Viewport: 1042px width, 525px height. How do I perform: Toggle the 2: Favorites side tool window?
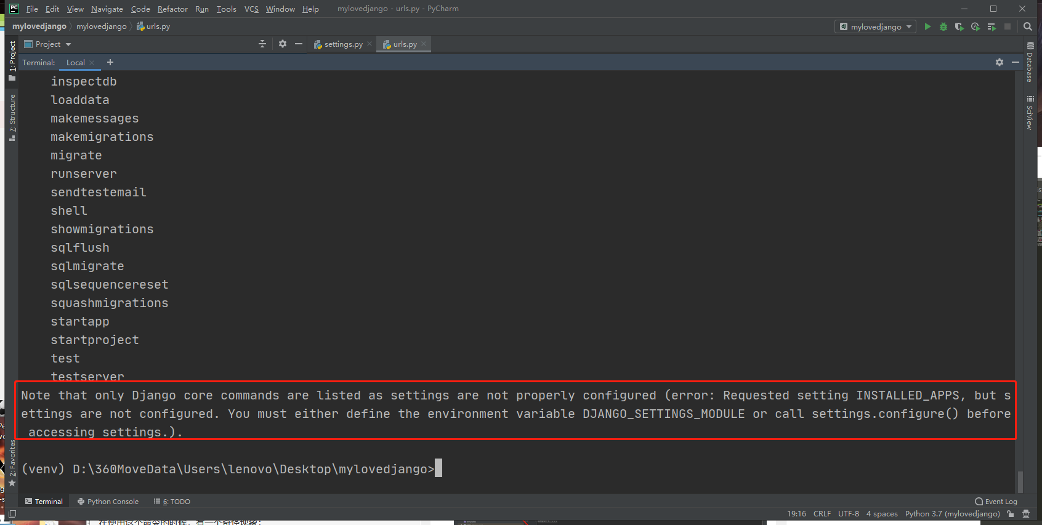pyautogui.click(x=12, y=463)
